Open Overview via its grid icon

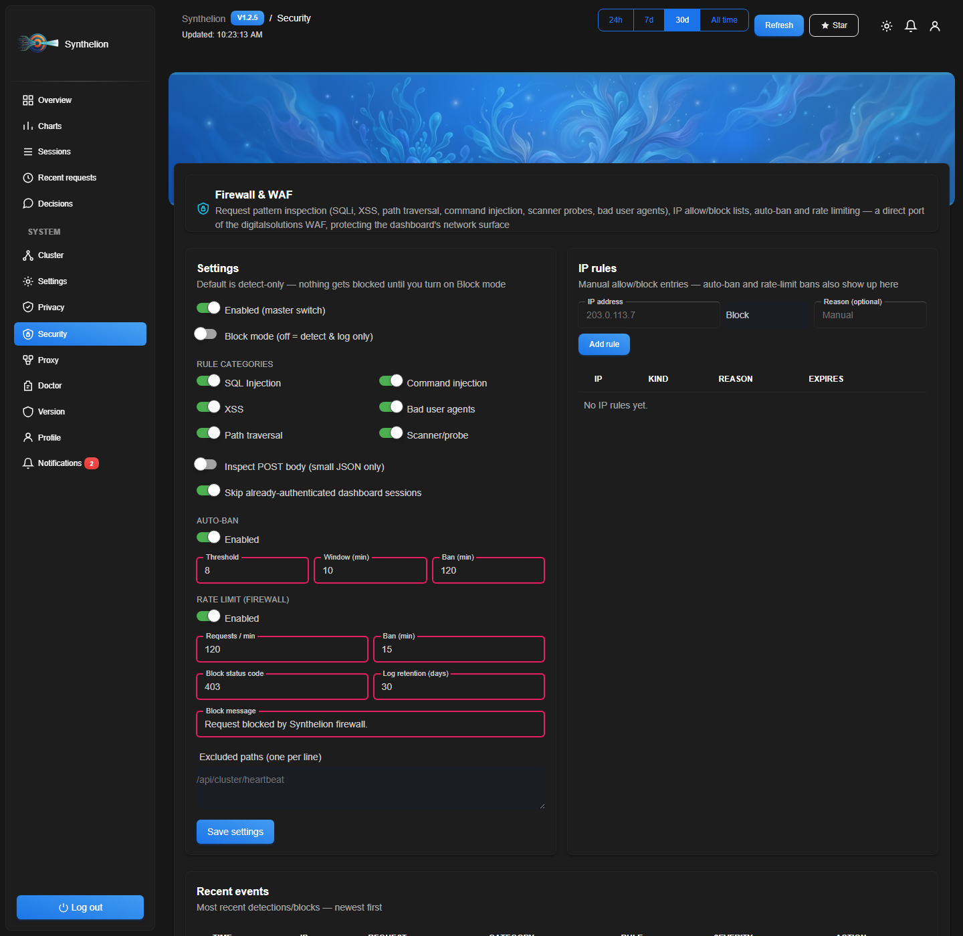click(28, 100)
